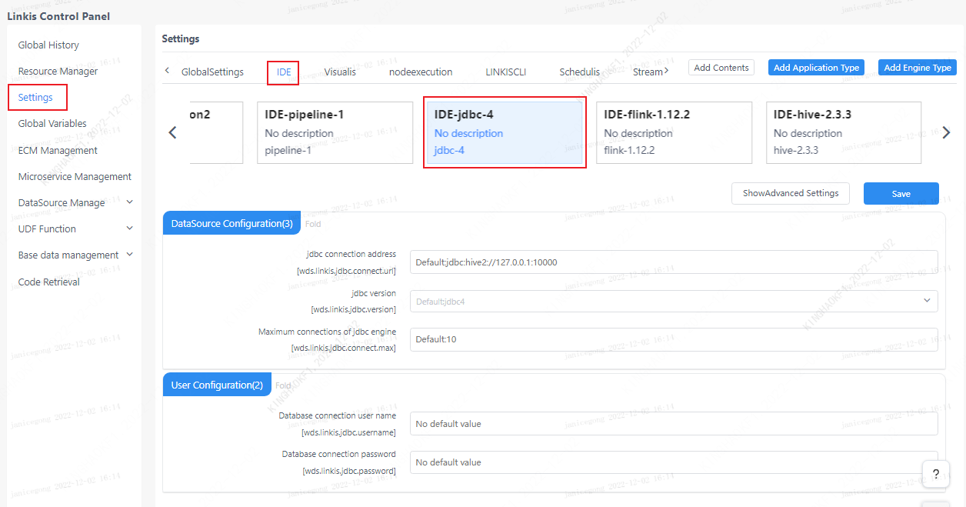Expand the DataSource Manage submenu
Image resolution: width=966 pixels, height=507 pixels.
pos(129,202)
